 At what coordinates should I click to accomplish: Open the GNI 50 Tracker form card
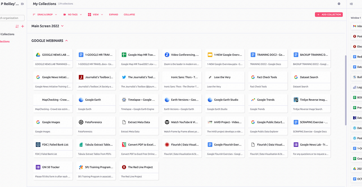coord(53,171)
